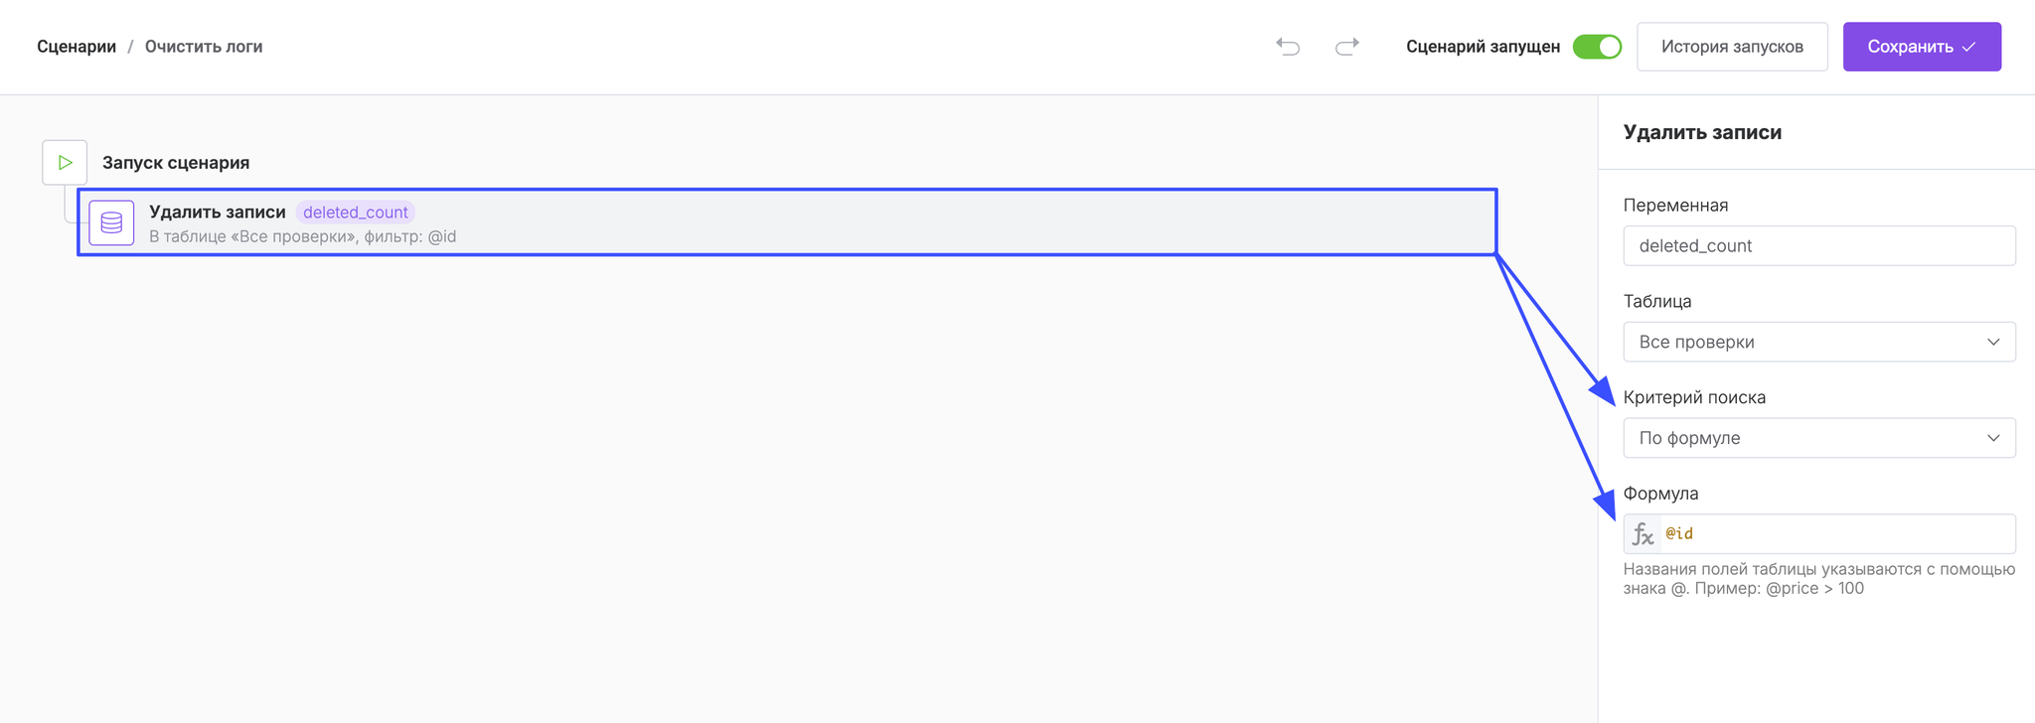Toggle the 'Сценарий запущен' switch
The image size is (2035, 723).
coord(1597,47)
